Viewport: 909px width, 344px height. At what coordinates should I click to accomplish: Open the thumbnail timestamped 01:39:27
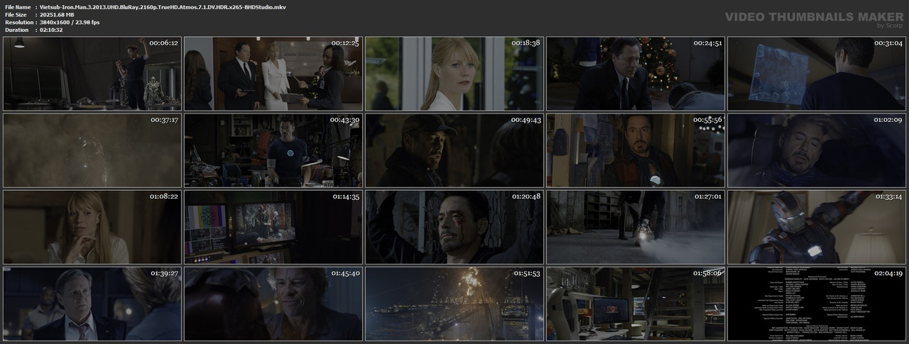pyautogui.click(x=92, y=303)
